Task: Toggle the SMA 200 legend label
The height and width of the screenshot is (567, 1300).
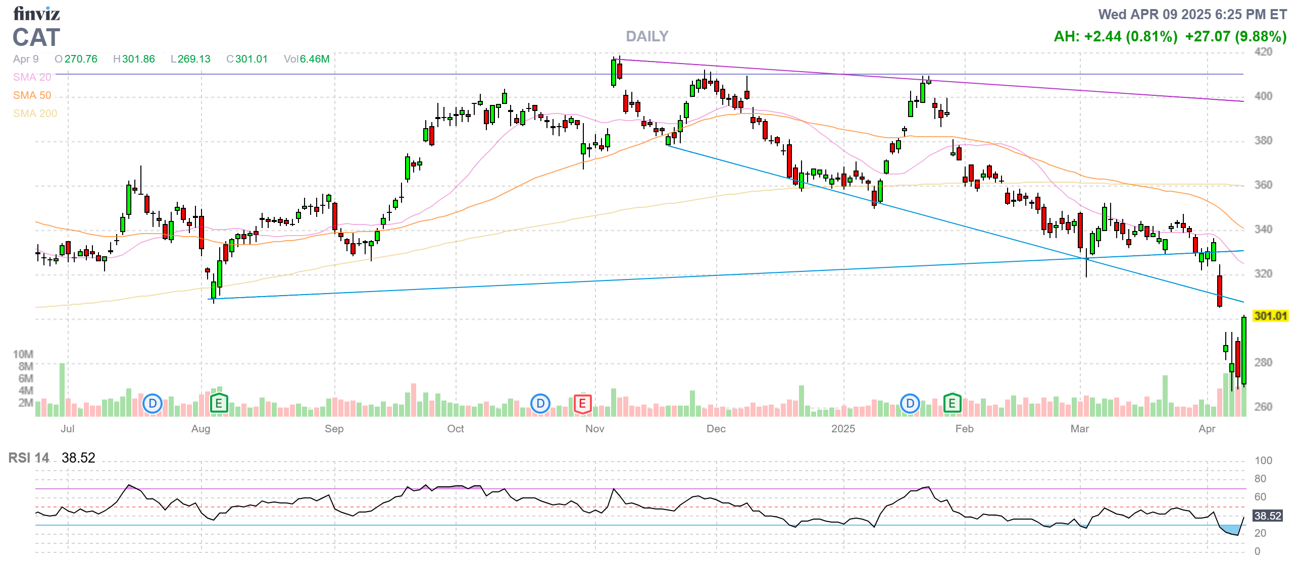Action: (x=35, y=114)
